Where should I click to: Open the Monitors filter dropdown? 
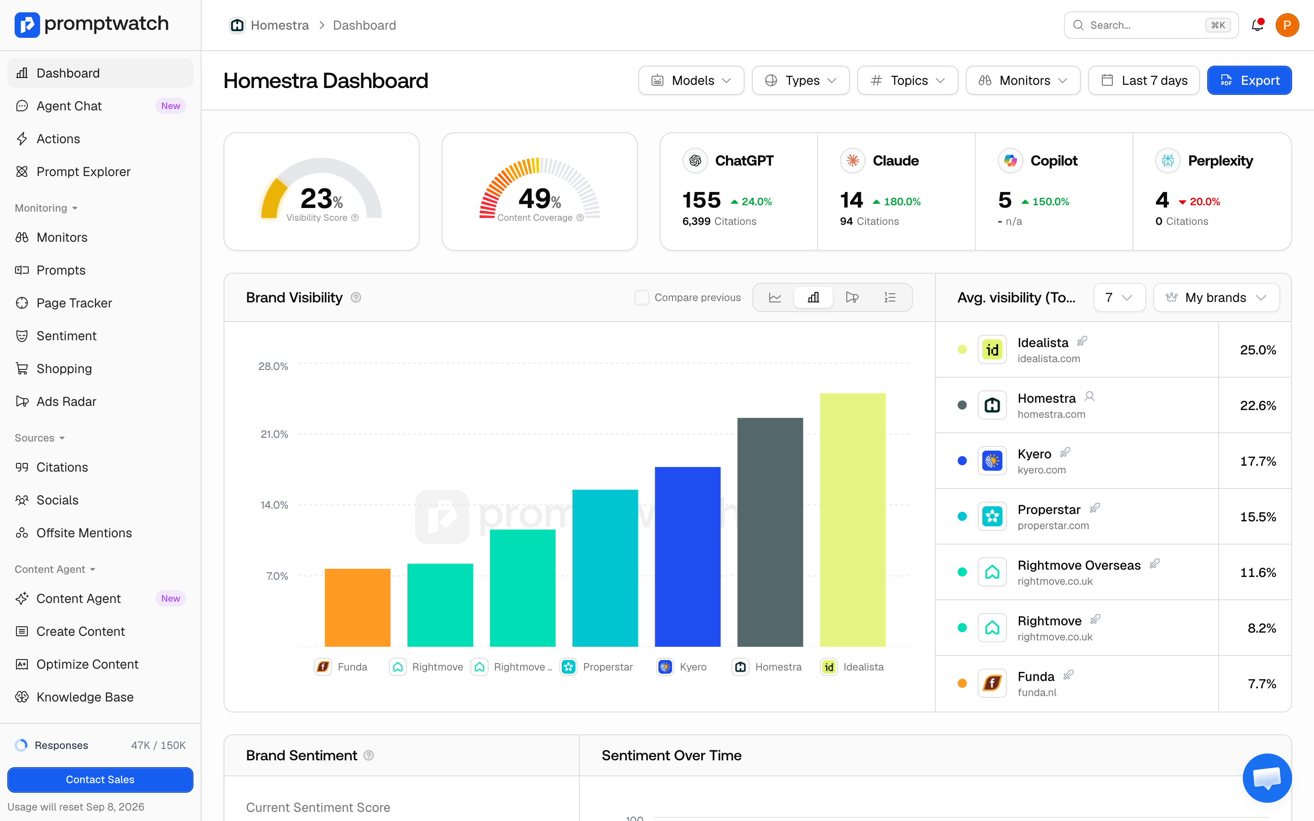(x=1023, y=80)
